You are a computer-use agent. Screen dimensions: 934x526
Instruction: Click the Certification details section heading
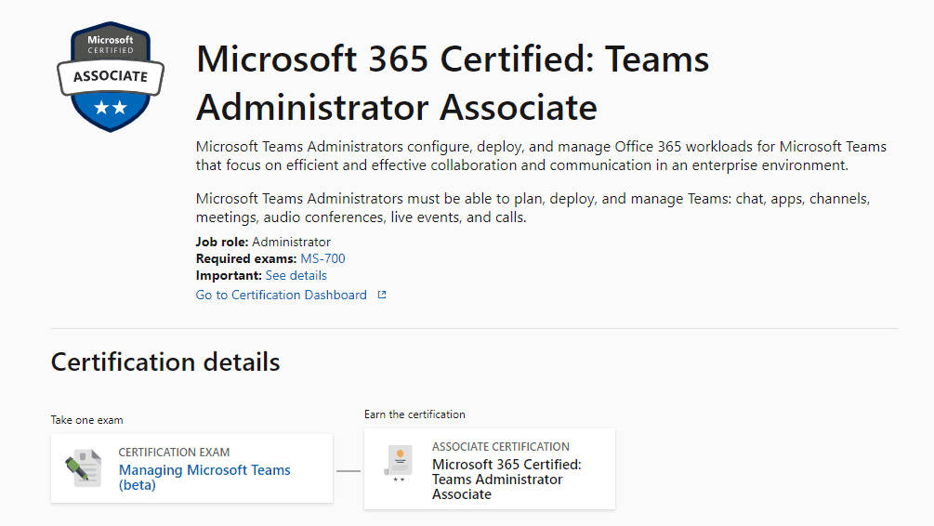click(165, 362)
